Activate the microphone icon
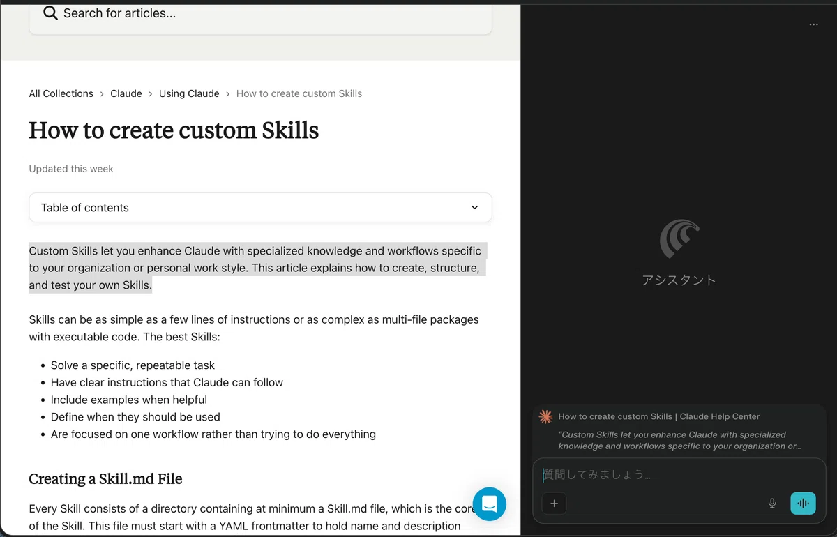The height and width of the screenshot is (537, 837). pyautogui.click(x=772, y=504)
